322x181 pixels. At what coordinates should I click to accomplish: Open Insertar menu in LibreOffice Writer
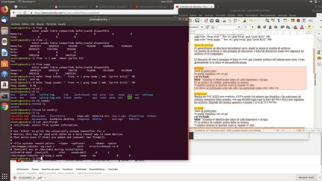pos(209,15)
